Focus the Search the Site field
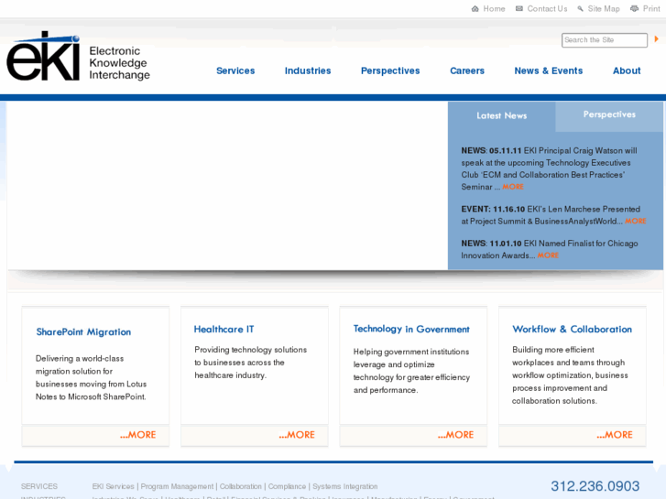The height and width of the screenshot is (499, 666). click(605, 40)
